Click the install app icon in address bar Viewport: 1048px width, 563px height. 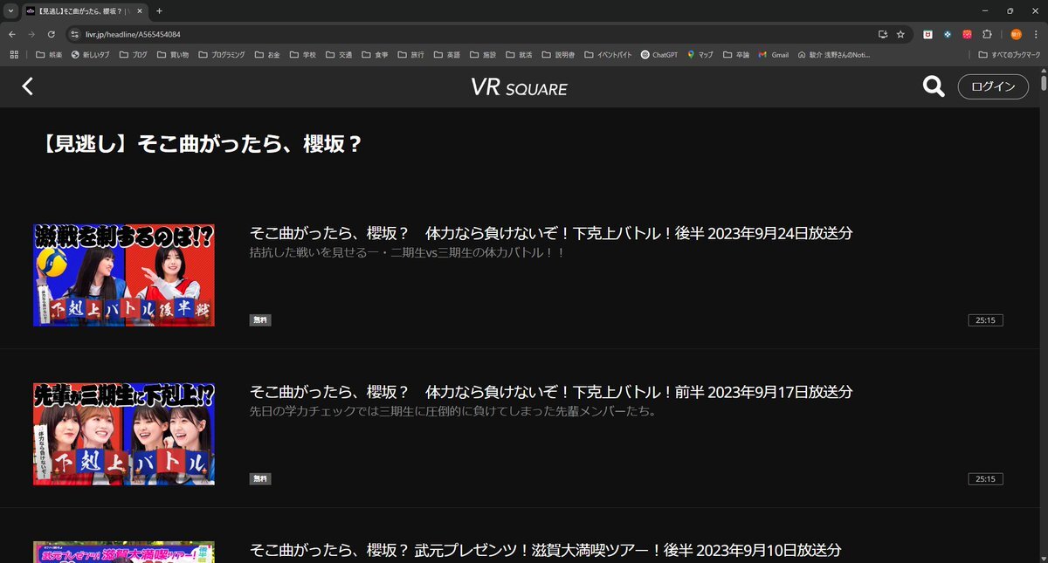click(x=883, y=34)
